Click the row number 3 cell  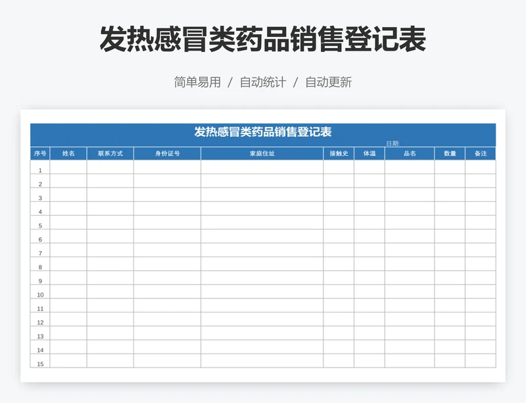40,195
